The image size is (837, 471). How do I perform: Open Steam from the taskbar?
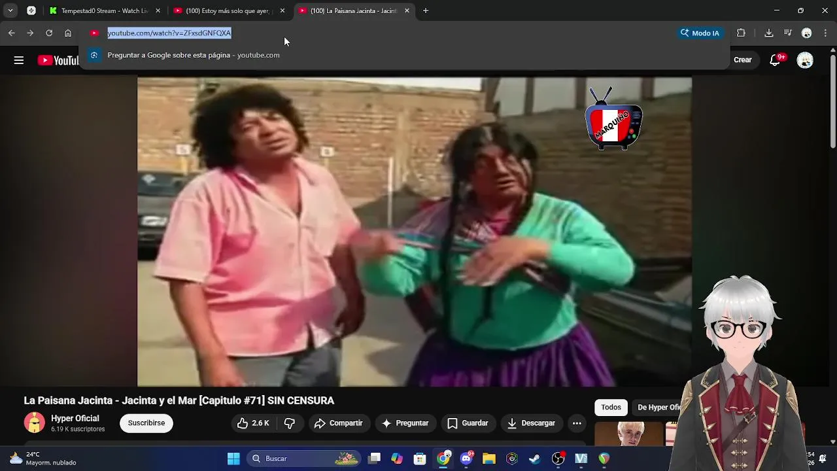pyautogui.click(x=535, y=459)
